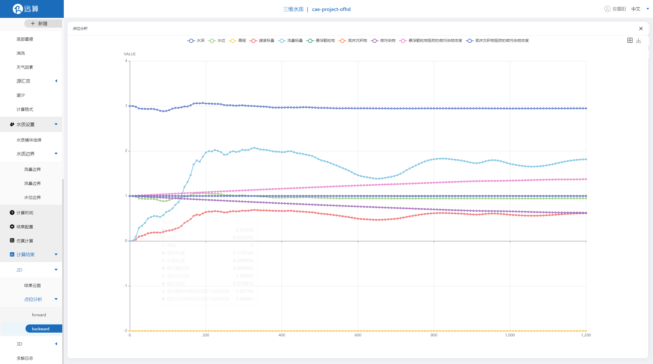Toggle 底床沉积物吸附的微污染物浓度 legend series
The width and height of the screenshot is (653, 364).
(x=497, y=41)
